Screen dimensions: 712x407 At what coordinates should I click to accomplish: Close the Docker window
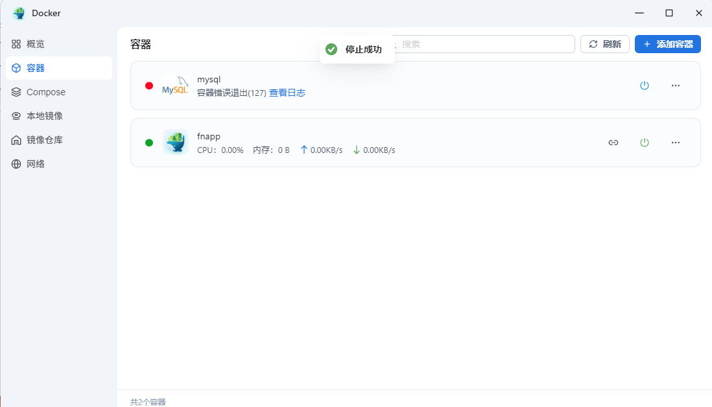[699, 13]
